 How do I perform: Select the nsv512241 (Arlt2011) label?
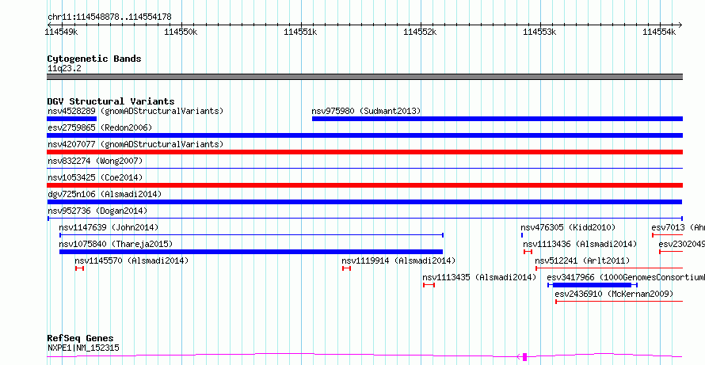(x=582, y=260)
